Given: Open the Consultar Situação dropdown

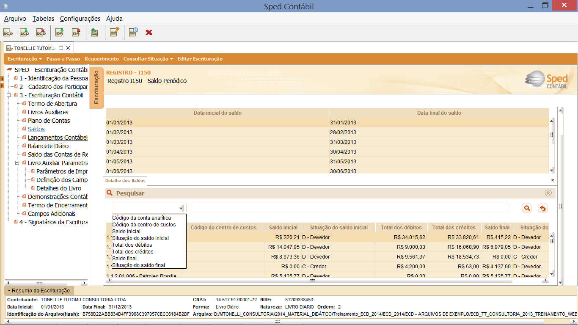Looking at the screenshot, I should pos(148,59).
